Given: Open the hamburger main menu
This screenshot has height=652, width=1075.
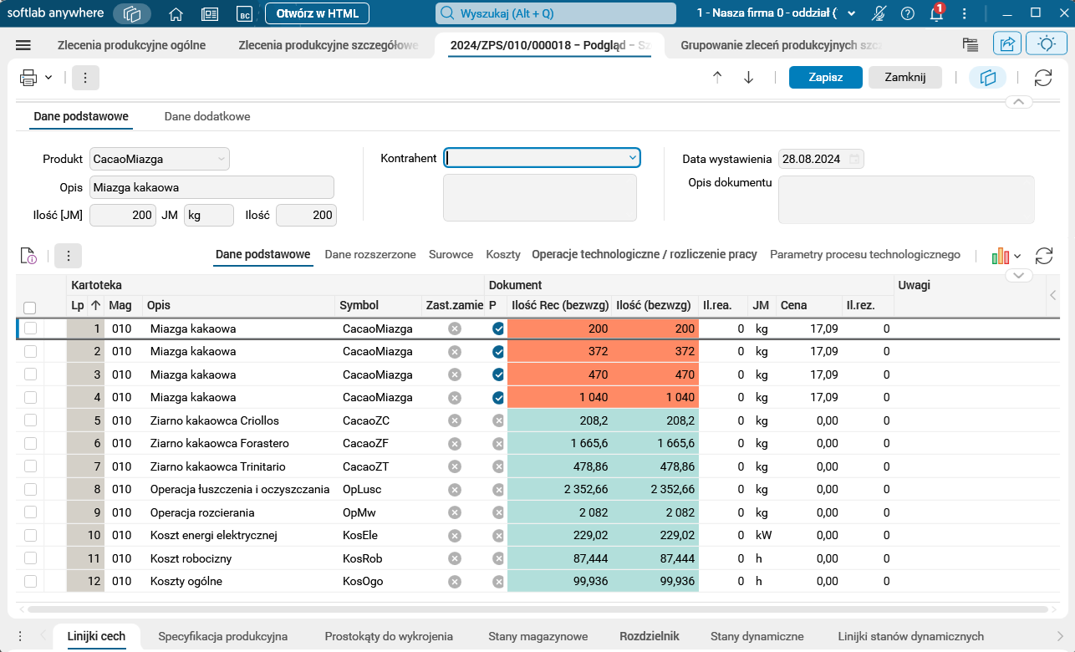Looking at the screenshot, I should pyautogui.click(x=23, y=46).
